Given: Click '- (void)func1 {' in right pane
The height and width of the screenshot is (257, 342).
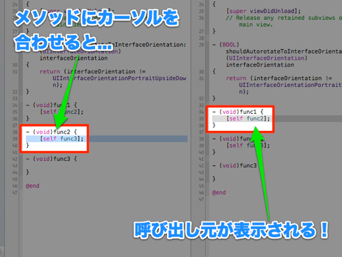Looking at the screenshot, I should pos(238,112).
